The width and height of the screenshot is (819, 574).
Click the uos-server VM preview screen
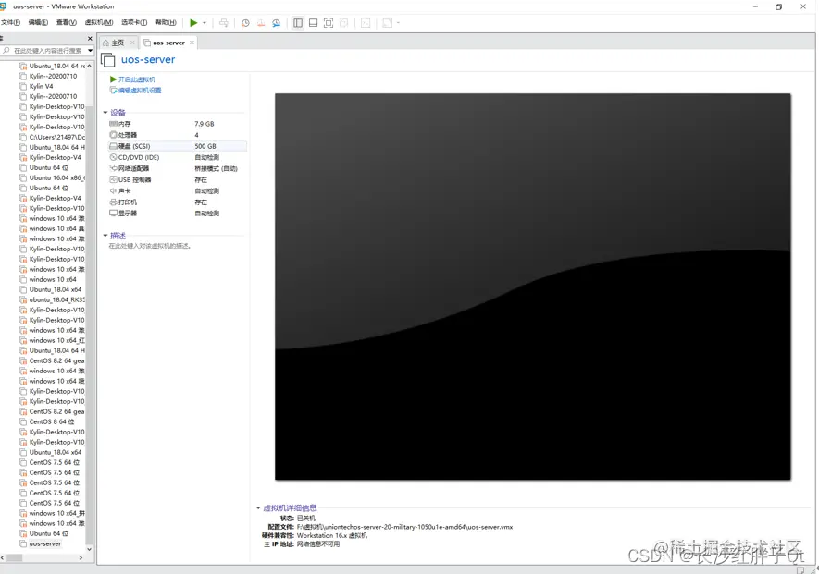tap(533, 287)
